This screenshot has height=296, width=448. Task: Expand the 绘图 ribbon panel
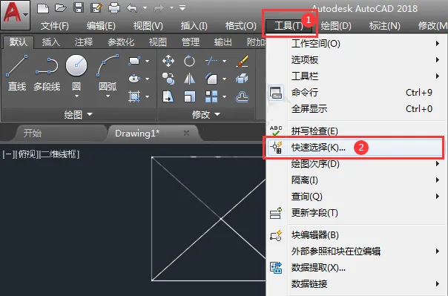79,114
